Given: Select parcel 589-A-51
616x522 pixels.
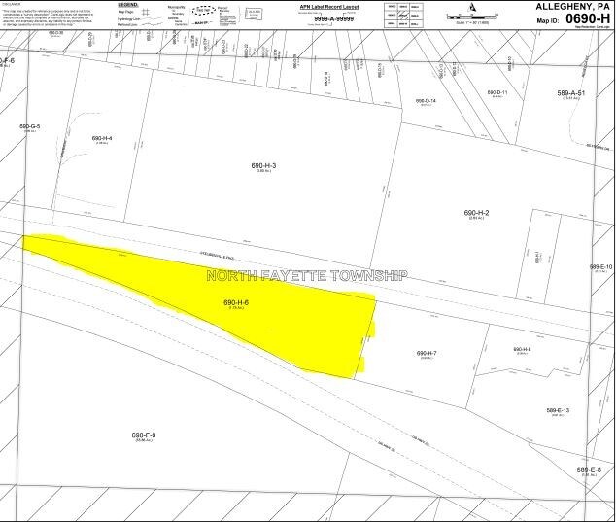Looking at the screenshot, I should 570,92.
